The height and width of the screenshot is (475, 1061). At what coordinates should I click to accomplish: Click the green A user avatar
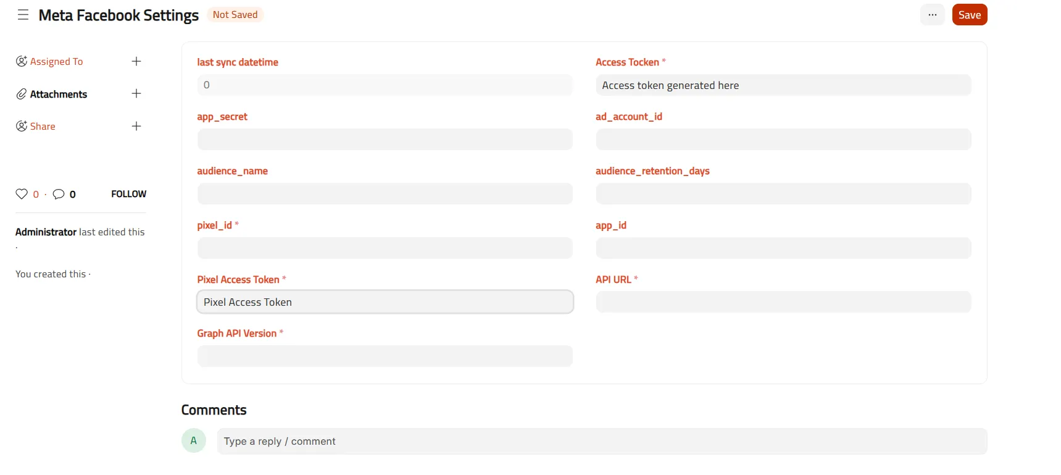194,440
